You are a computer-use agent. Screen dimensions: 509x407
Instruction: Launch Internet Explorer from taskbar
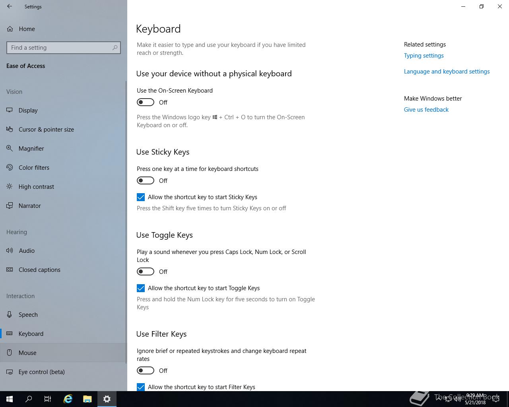68,399
